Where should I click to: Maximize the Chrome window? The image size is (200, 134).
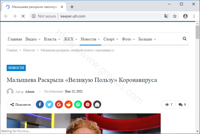(x=181, y=4)
